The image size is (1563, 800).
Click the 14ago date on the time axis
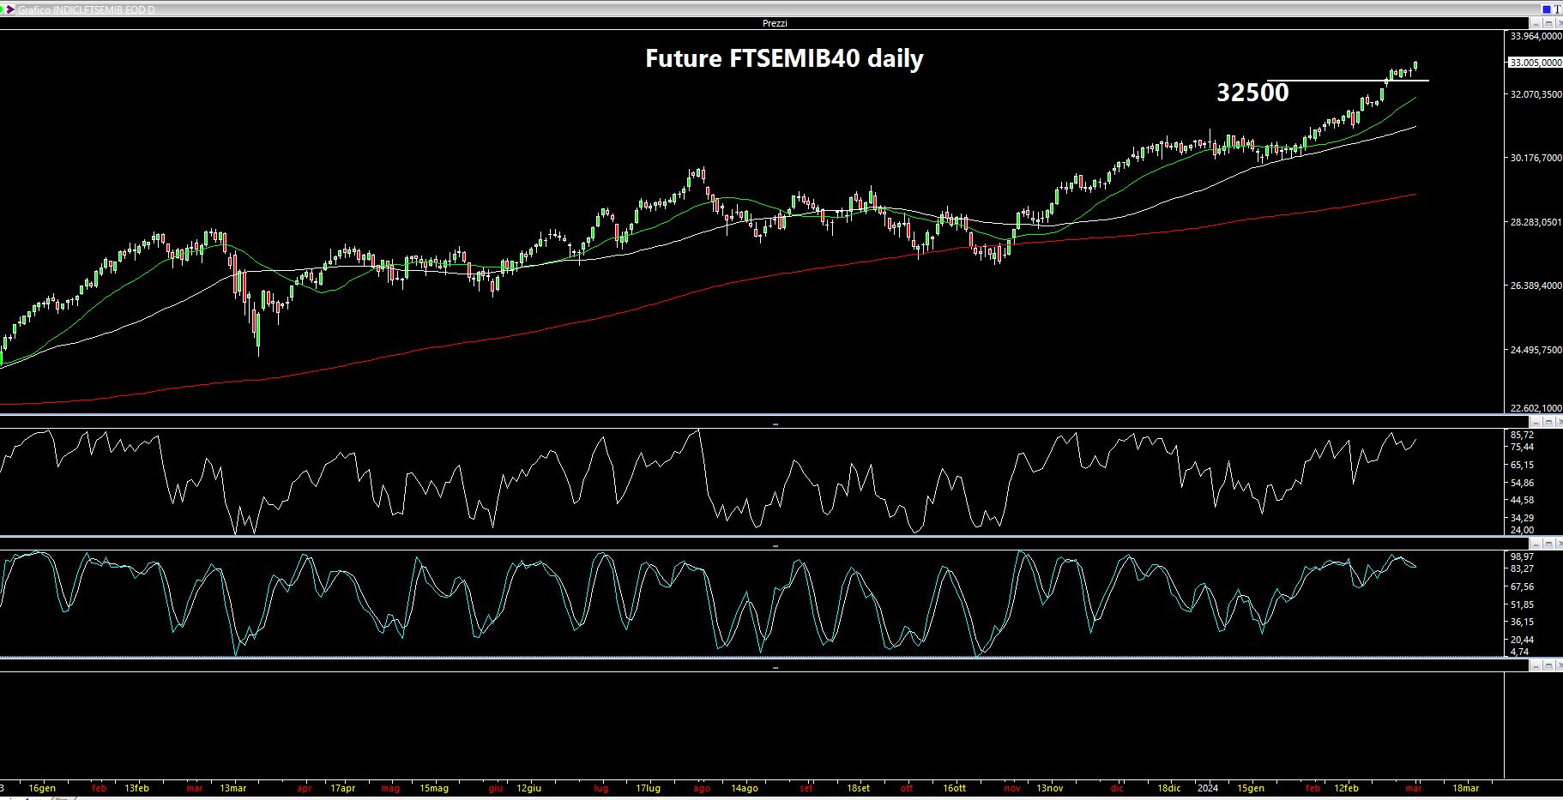click(x=745, y=788)
